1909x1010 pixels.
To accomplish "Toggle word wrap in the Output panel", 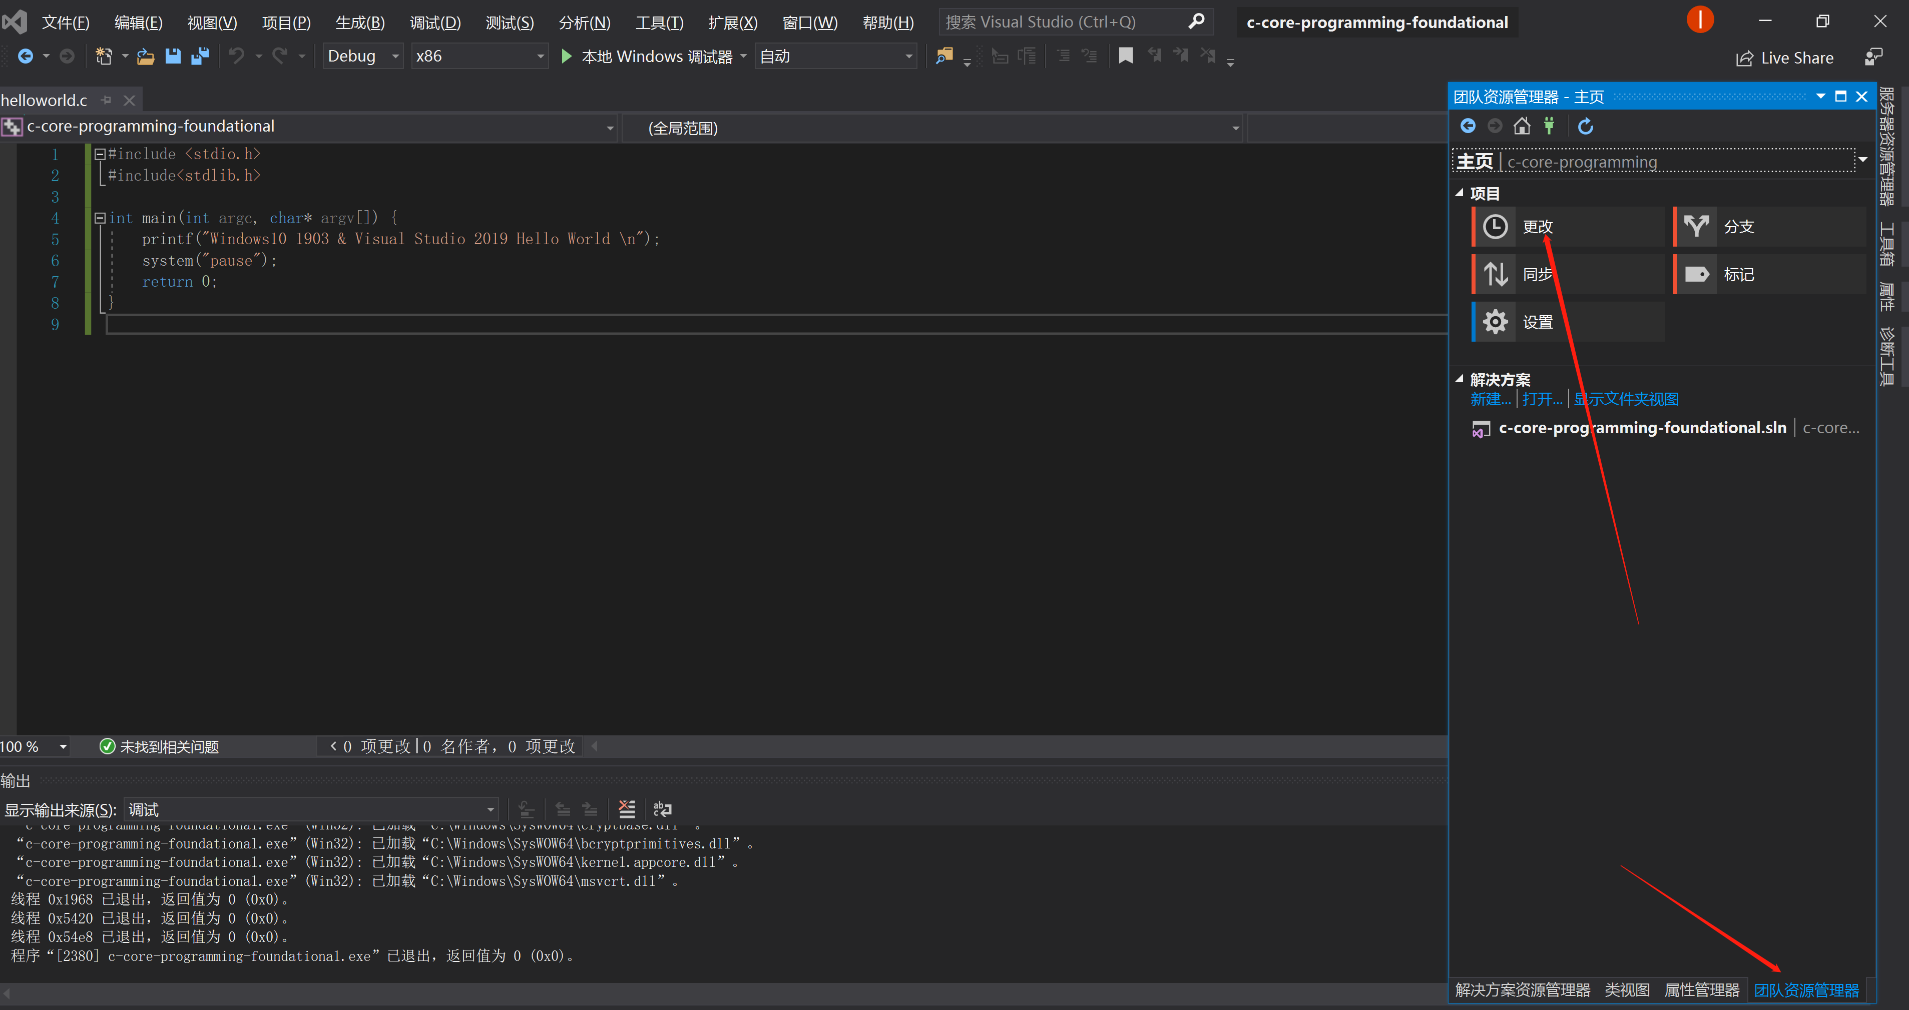I will pos(663,808).
